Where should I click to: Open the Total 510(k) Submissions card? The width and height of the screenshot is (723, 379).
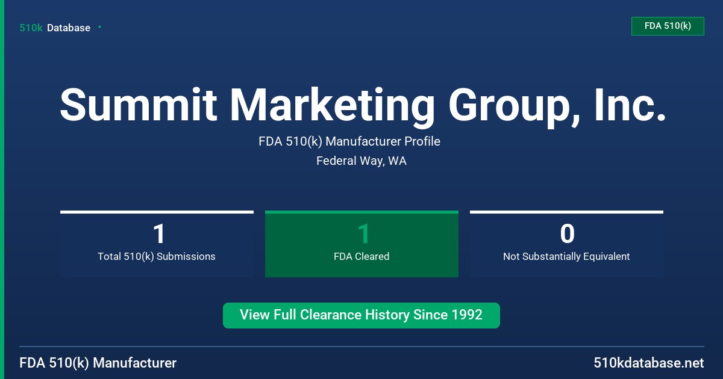(x=157, y=244)
